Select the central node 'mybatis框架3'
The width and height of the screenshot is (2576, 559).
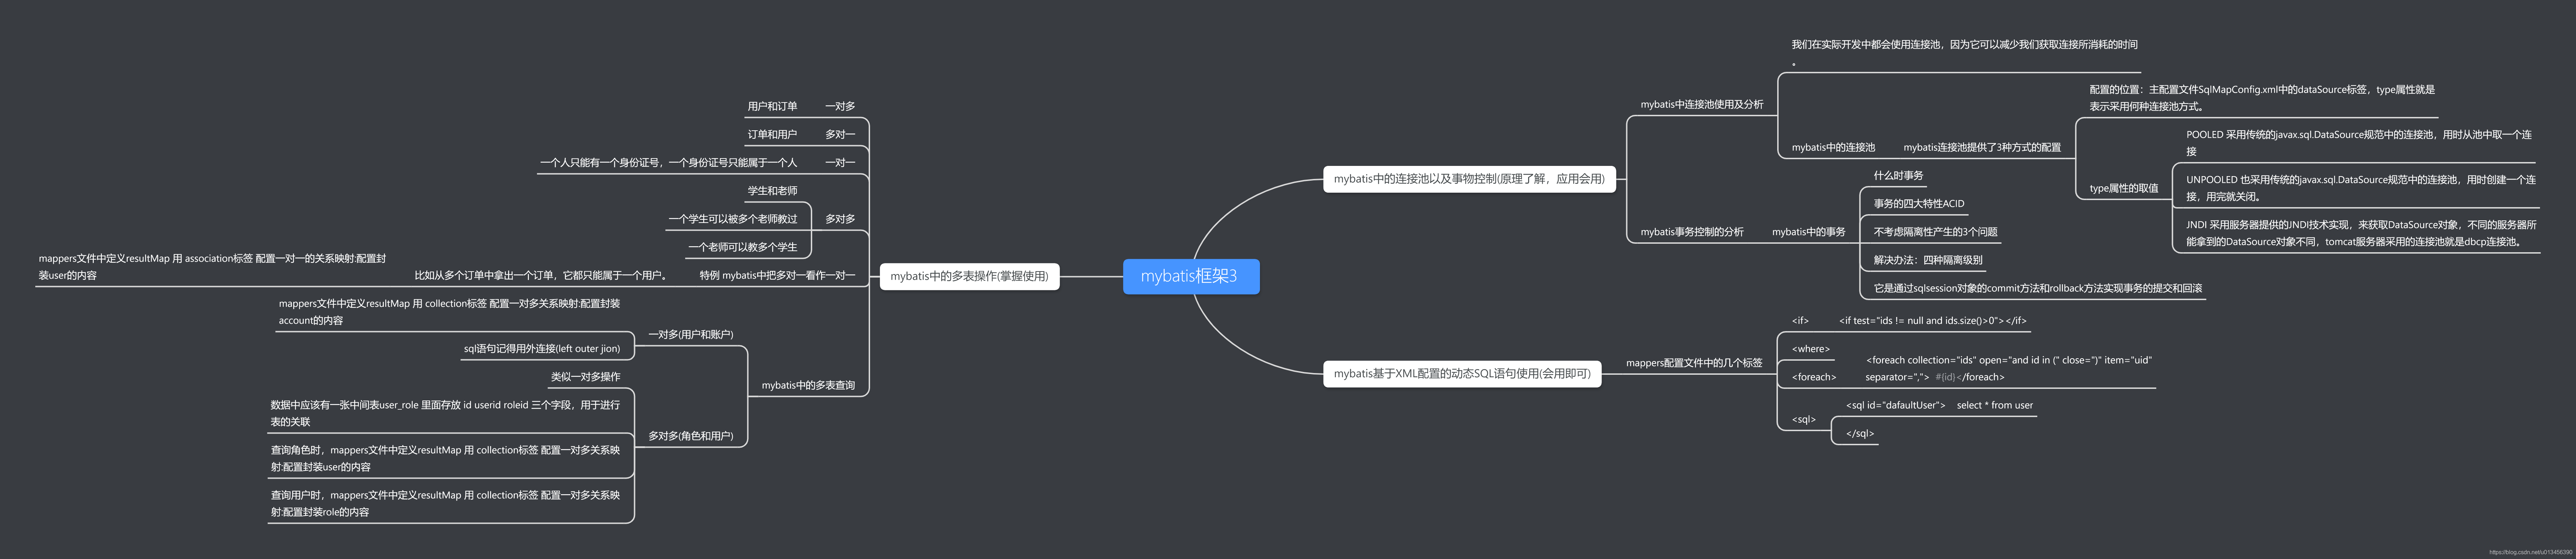1190,277
